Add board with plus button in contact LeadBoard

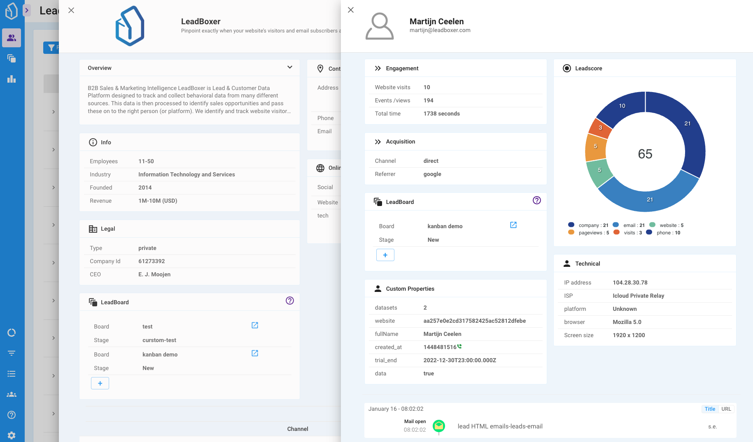(x=385, y=255)
